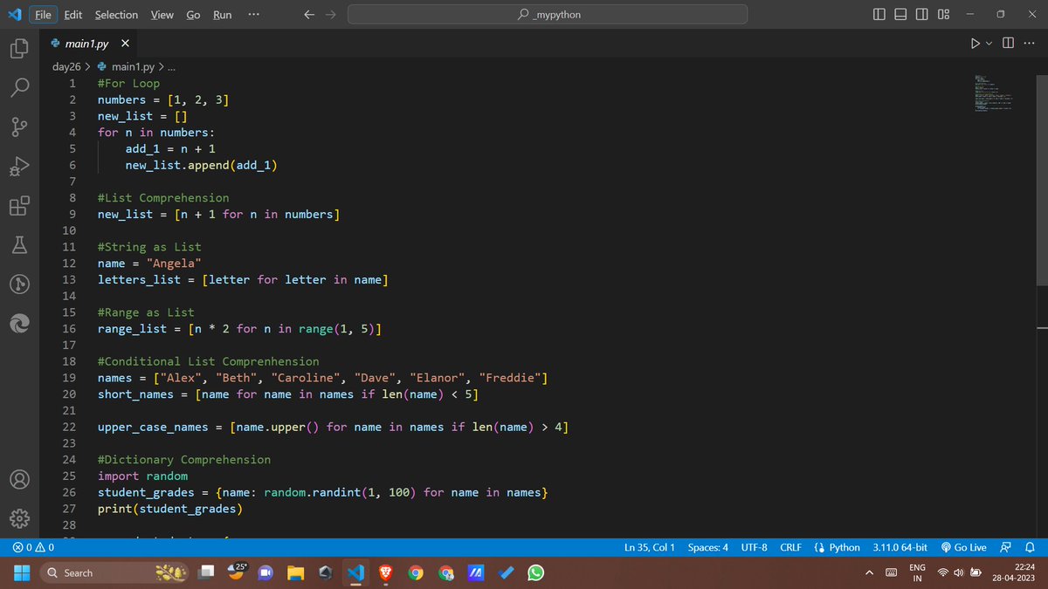Image resolution: width=1048 pixels, height=589 pixels.
Task: Open the Testing flask view
Action: point(20,245)
